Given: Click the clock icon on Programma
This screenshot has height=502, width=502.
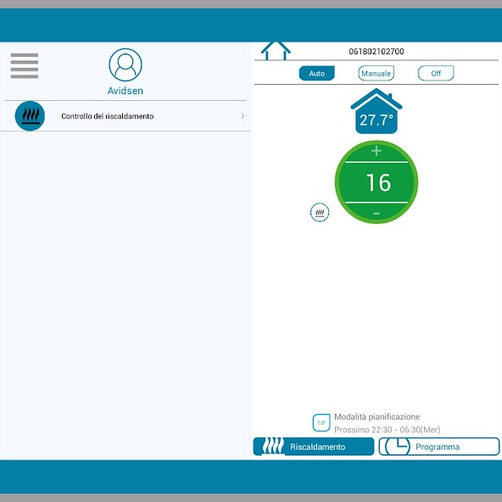Looking at the screenshot, I should (x=397, y=446).
